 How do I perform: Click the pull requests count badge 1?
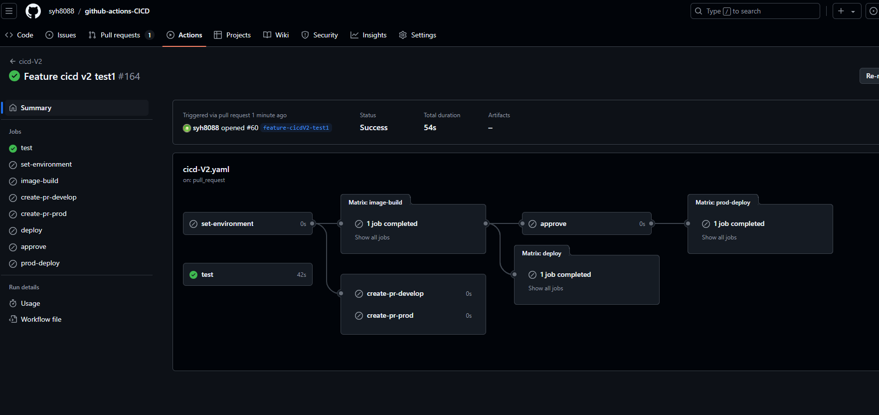click(x=150, y=35)
